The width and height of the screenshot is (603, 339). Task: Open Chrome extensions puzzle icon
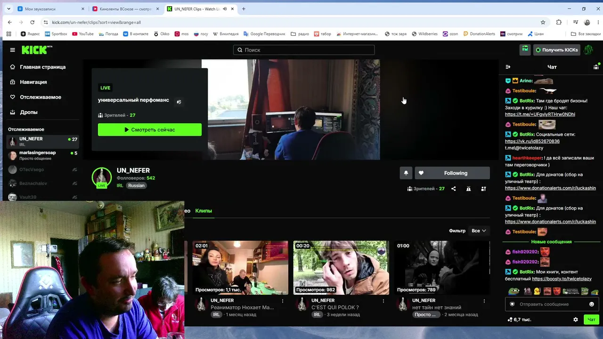pyautogui.click(x=559, y=22)
